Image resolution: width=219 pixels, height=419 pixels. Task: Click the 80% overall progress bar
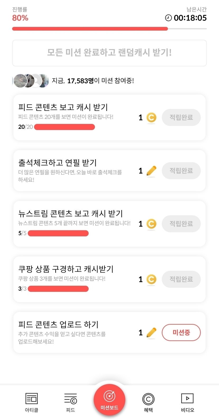109,29
